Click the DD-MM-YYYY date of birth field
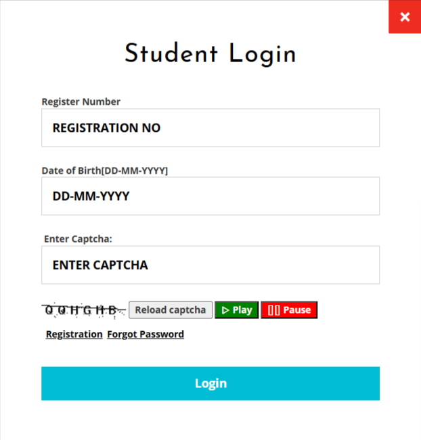Viewport: 421px width, 440px height. 210,197
